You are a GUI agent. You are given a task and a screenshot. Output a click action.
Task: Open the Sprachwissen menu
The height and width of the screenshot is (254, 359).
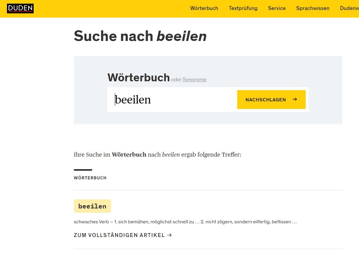coord(313,8)
